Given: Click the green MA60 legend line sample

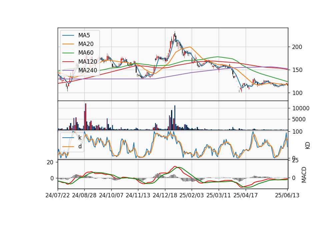Looking at the screenshot, I should click(68, 53).
